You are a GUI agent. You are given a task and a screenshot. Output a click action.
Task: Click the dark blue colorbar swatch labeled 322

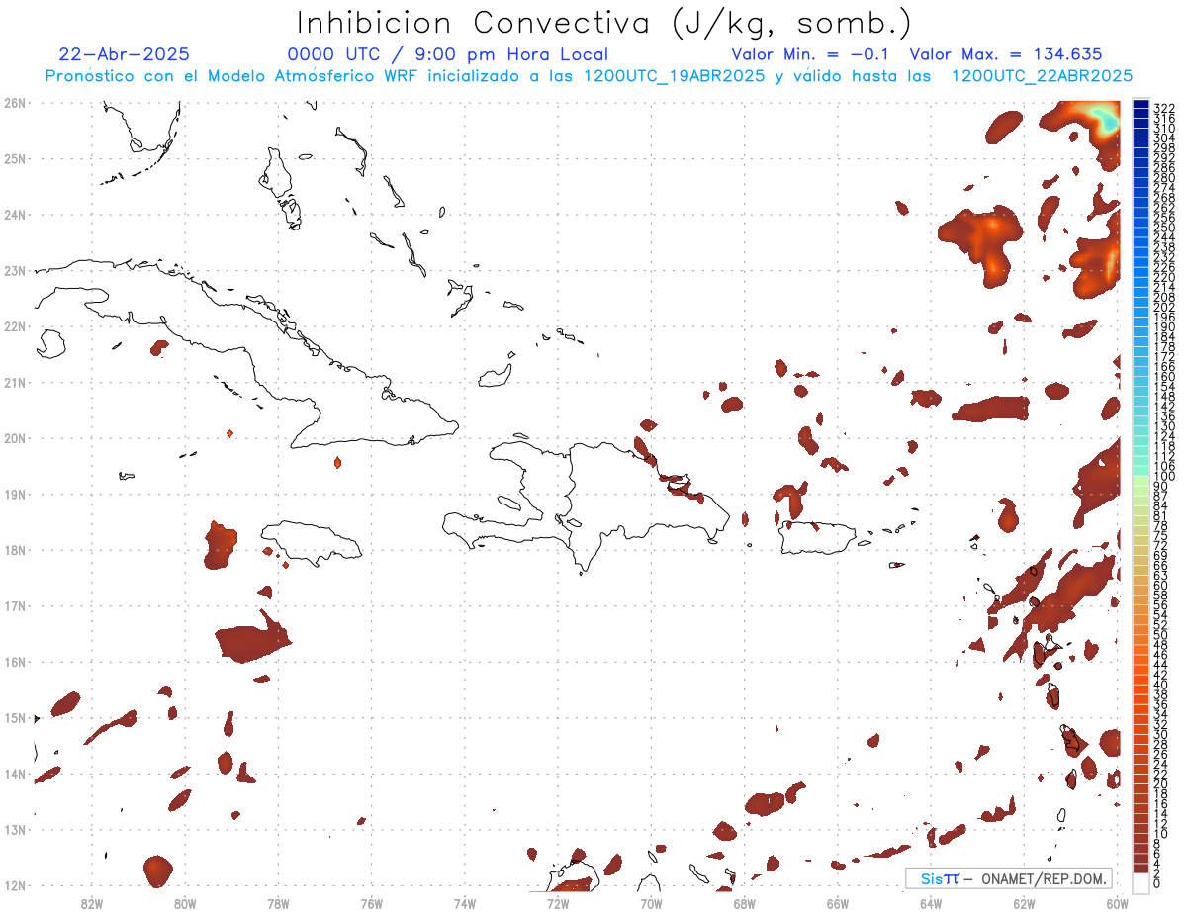1141,105
